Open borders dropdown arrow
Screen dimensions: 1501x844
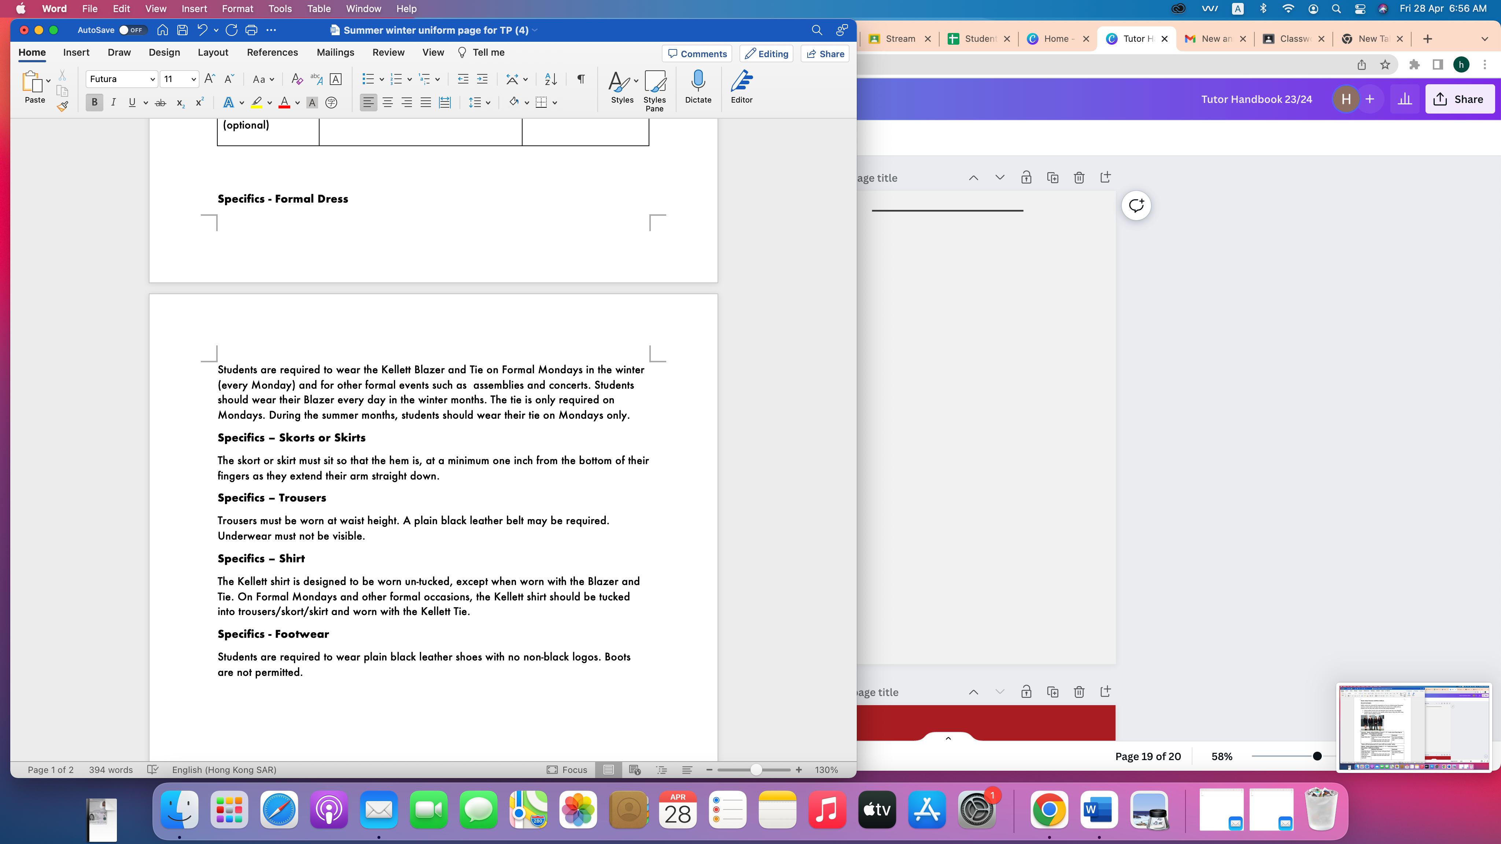(555, 103)
